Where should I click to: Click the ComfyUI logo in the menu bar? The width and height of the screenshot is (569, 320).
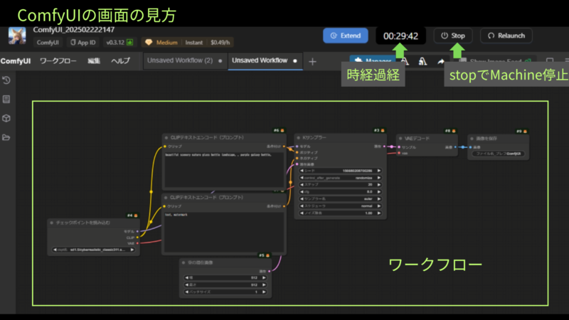16,61
